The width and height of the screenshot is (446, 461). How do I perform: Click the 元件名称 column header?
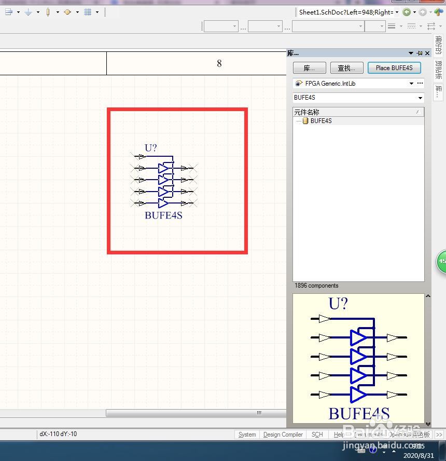pos(358,112)
